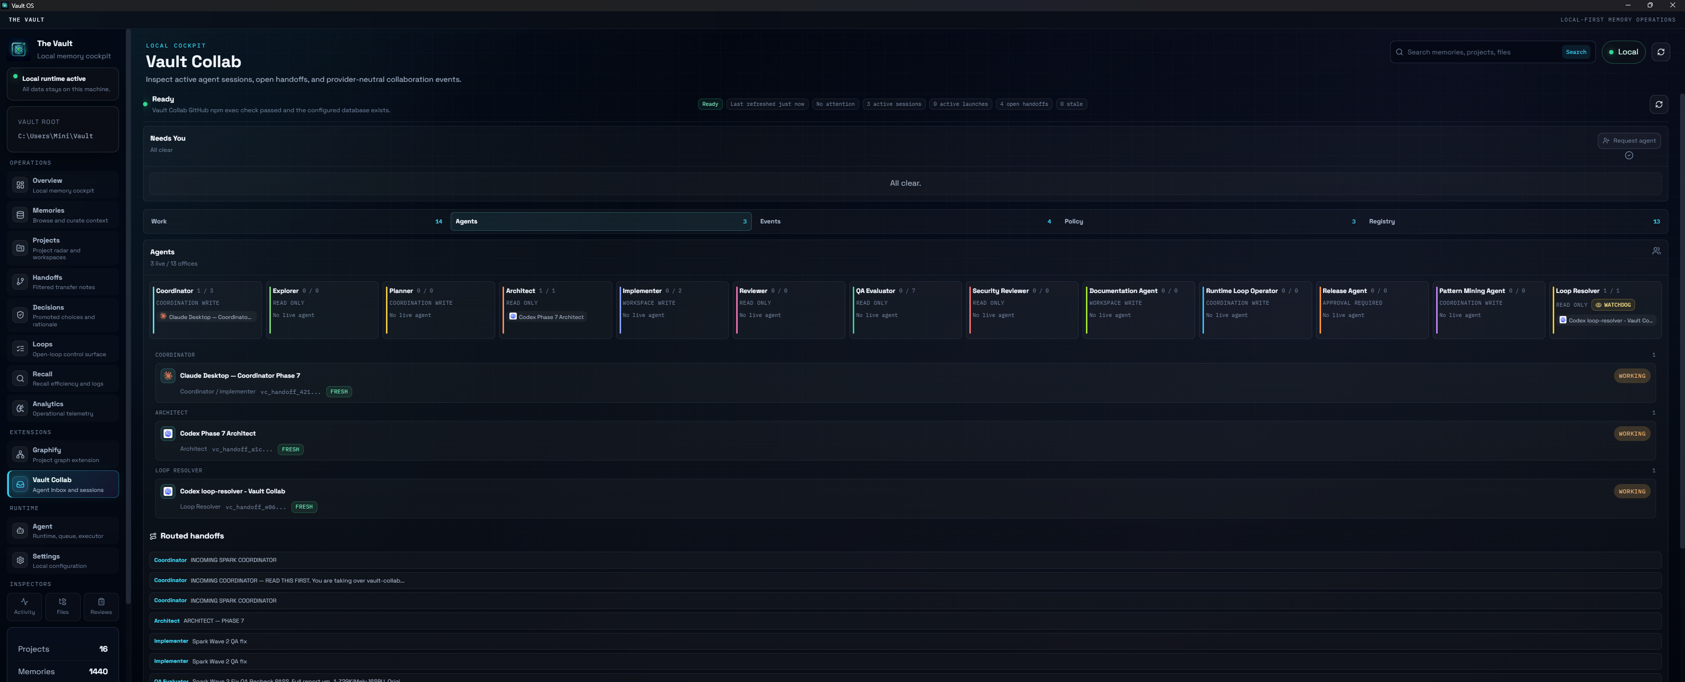Open the Security Reviewer office card
1685x682 pixels.
[1023, 310]
